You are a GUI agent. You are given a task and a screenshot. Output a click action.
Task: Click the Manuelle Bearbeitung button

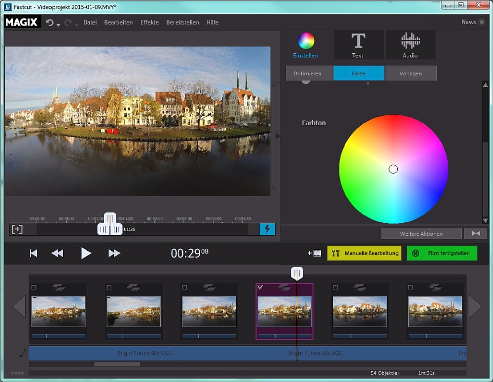364,253
